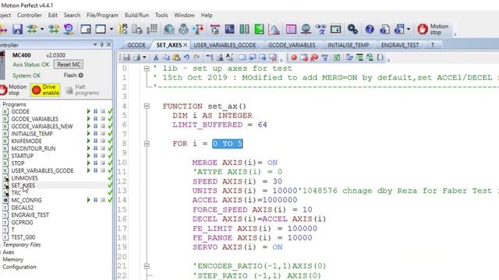Toggle the MCONTOUR_RUN green checkmark

(110, 149)
